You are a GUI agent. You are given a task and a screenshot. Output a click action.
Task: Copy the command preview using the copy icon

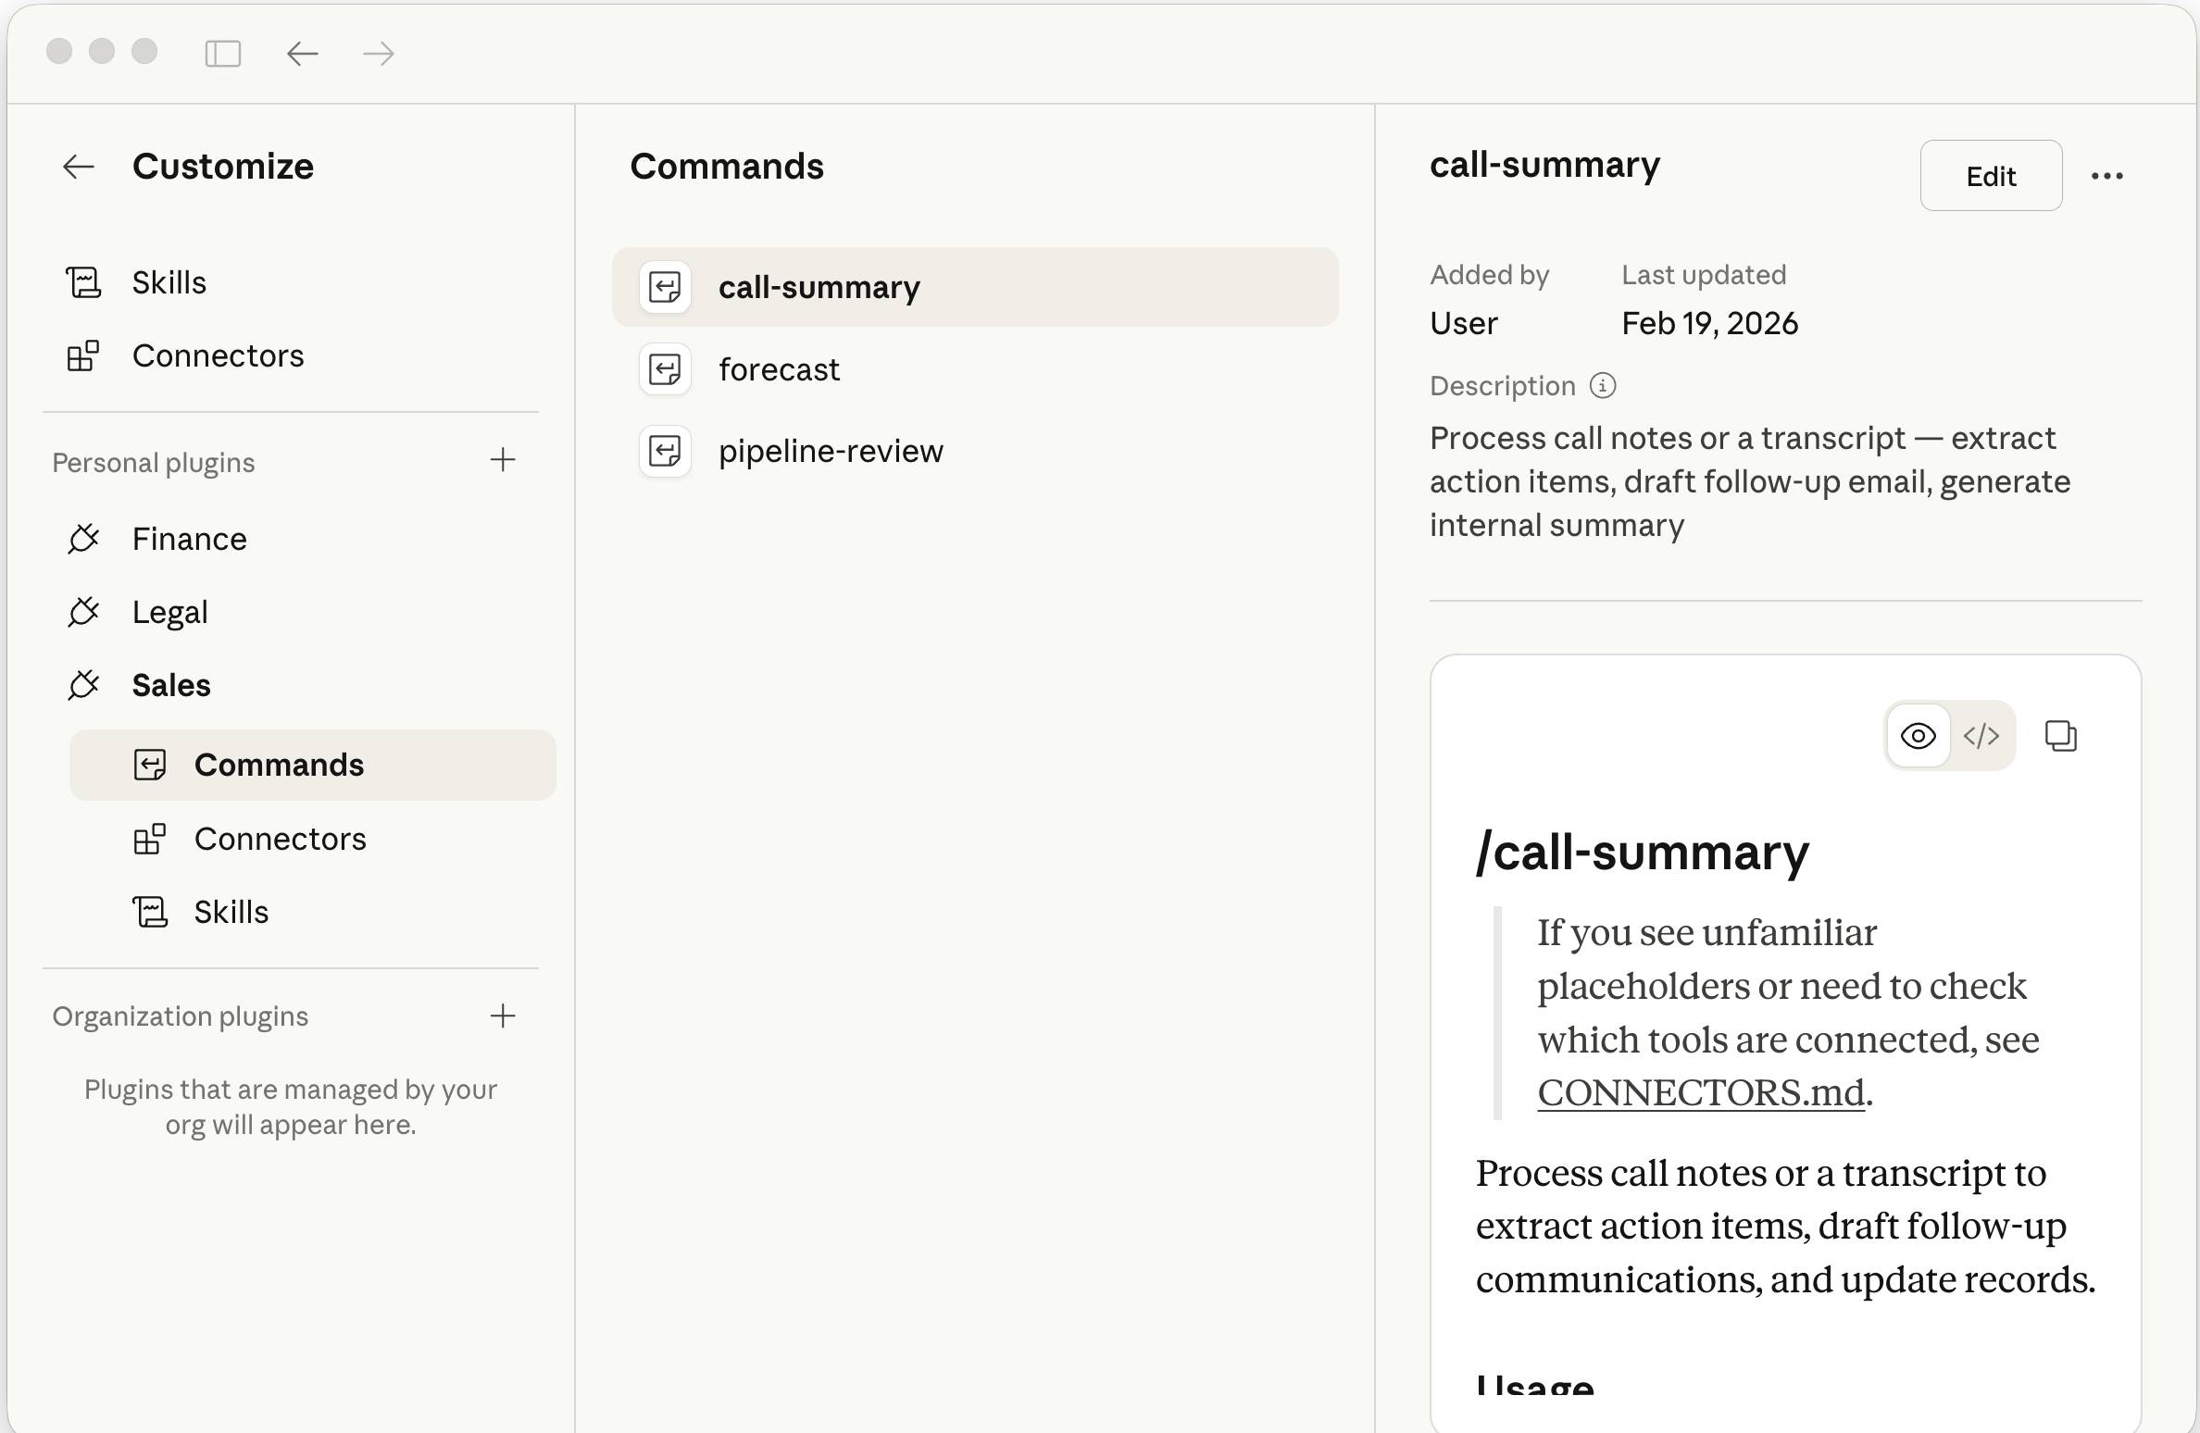coord(2063,735)
